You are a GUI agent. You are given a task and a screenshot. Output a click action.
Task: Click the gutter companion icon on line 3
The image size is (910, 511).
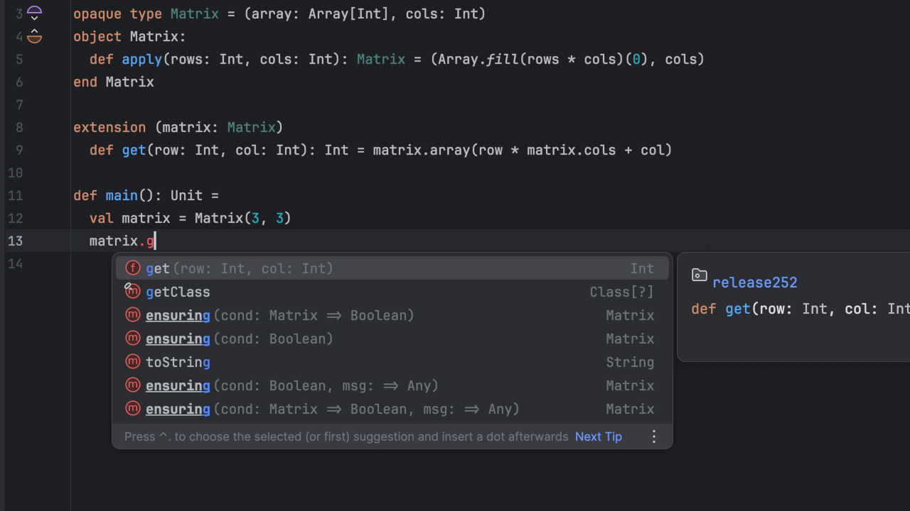tap(34, 13)
